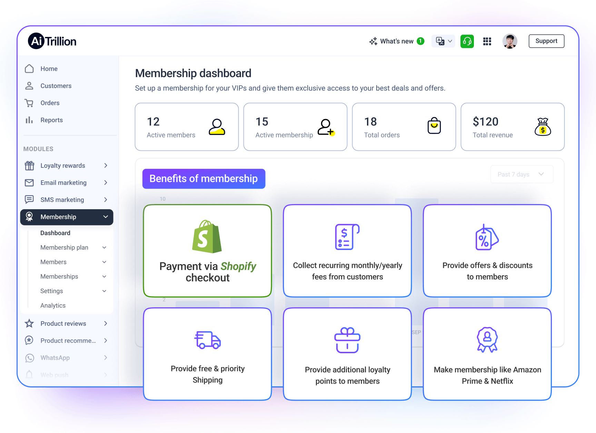Open the language translation selector

point(444,41)
